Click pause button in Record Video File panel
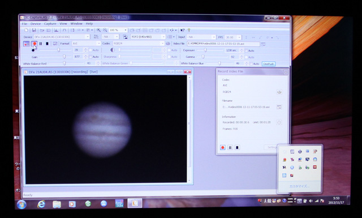This screenshot has height=218, width=362. [x=230, y=147]
